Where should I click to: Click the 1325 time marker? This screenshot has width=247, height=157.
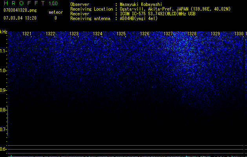(121, 34)
